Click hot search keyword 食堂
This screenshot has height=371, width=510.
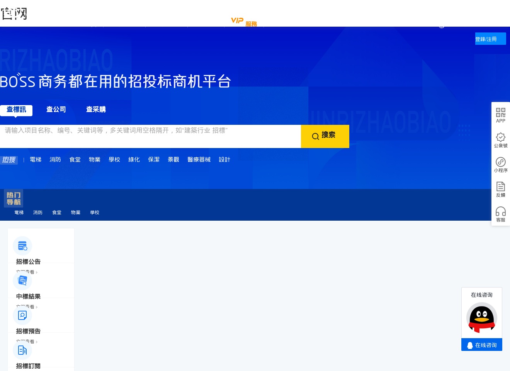pos(75,160)
